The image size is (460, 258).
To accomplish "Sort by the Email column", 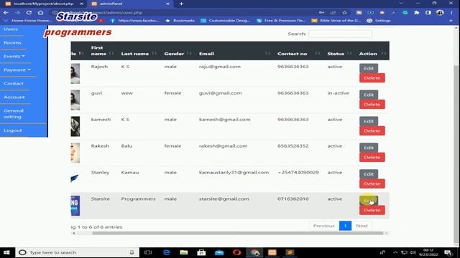I will click(x=234, y=54).
